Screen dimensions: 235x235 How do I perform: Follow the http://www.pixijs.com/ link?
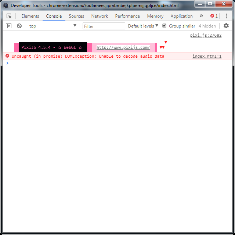click(x=123, y=47)
